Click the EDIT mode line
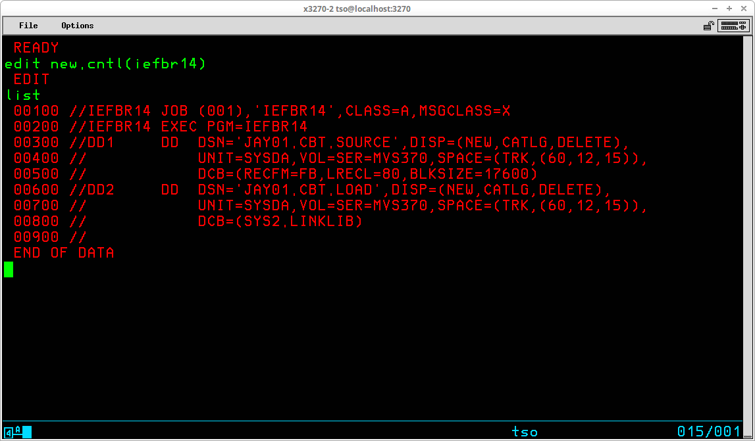Image resolution: width=755 pixels, height=441 pixels. [x=32, y=80]
